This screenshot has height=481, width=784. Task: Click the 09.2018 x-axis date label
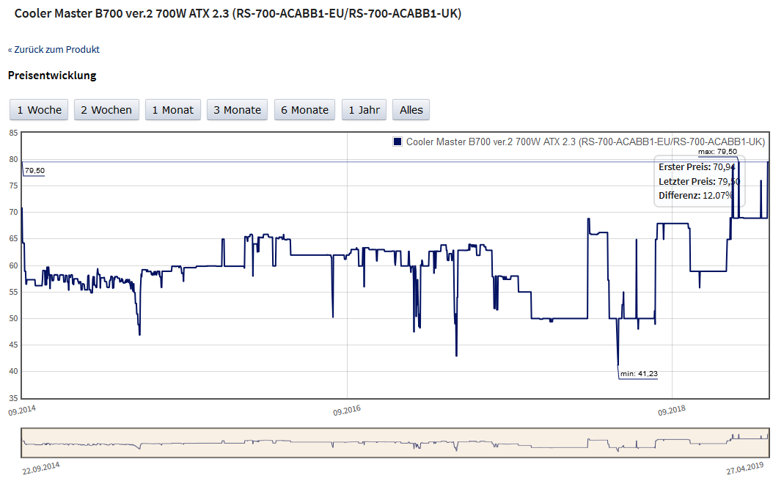tap(672, 411)
